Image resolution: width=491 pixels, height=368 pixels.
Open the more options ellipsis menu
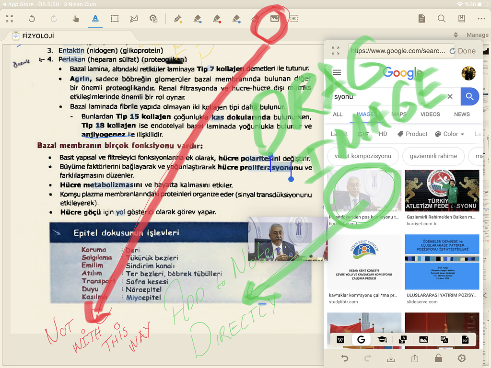[482, 18]
